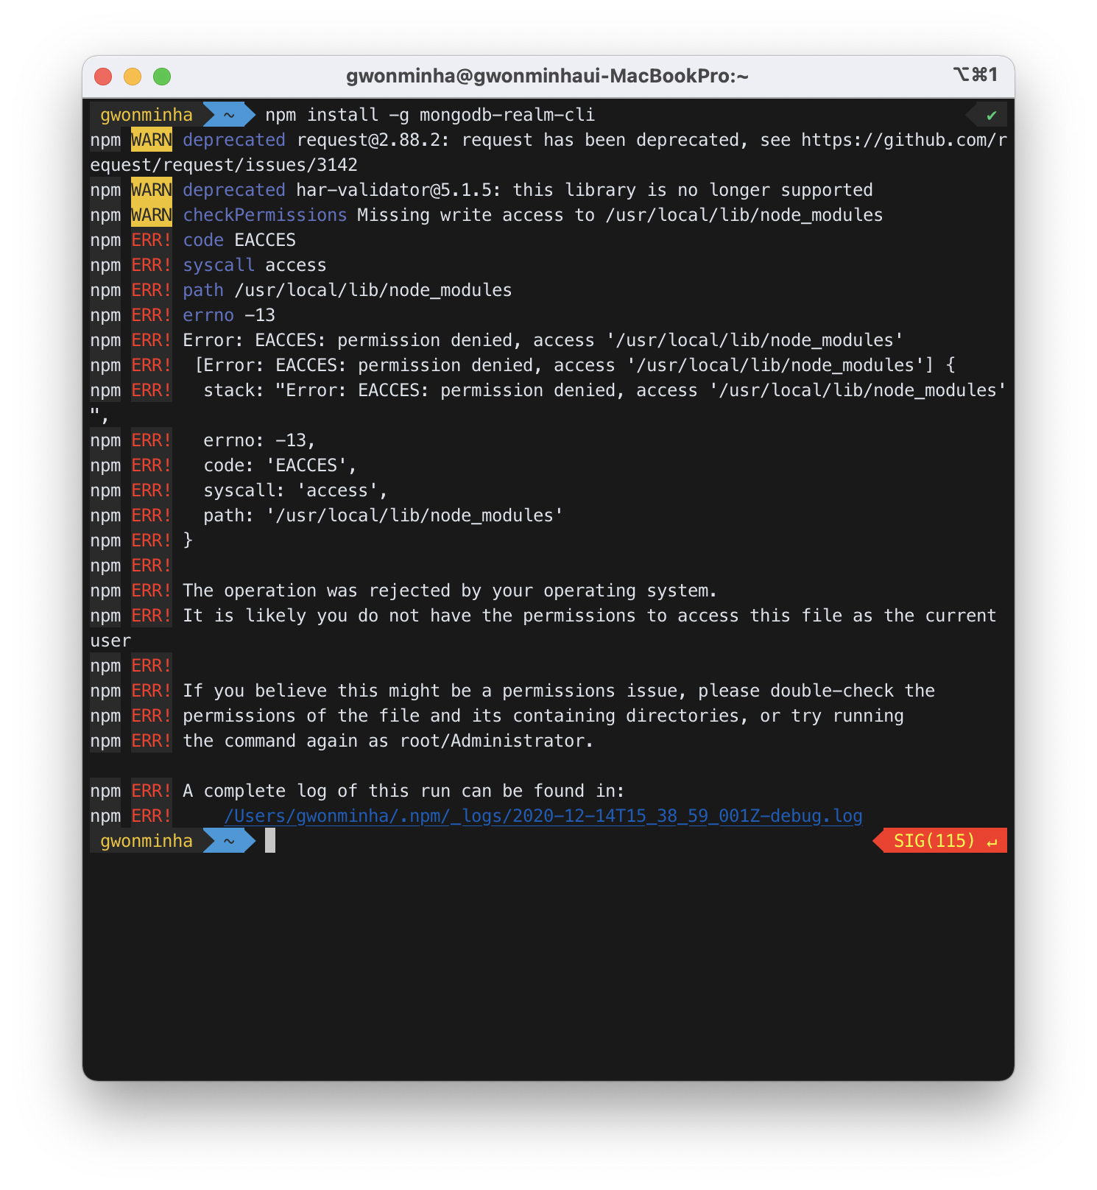Click 'the command again as root/Administrator.' line
This screenshot has width=1097, height=1190.
tap(388, 741)
